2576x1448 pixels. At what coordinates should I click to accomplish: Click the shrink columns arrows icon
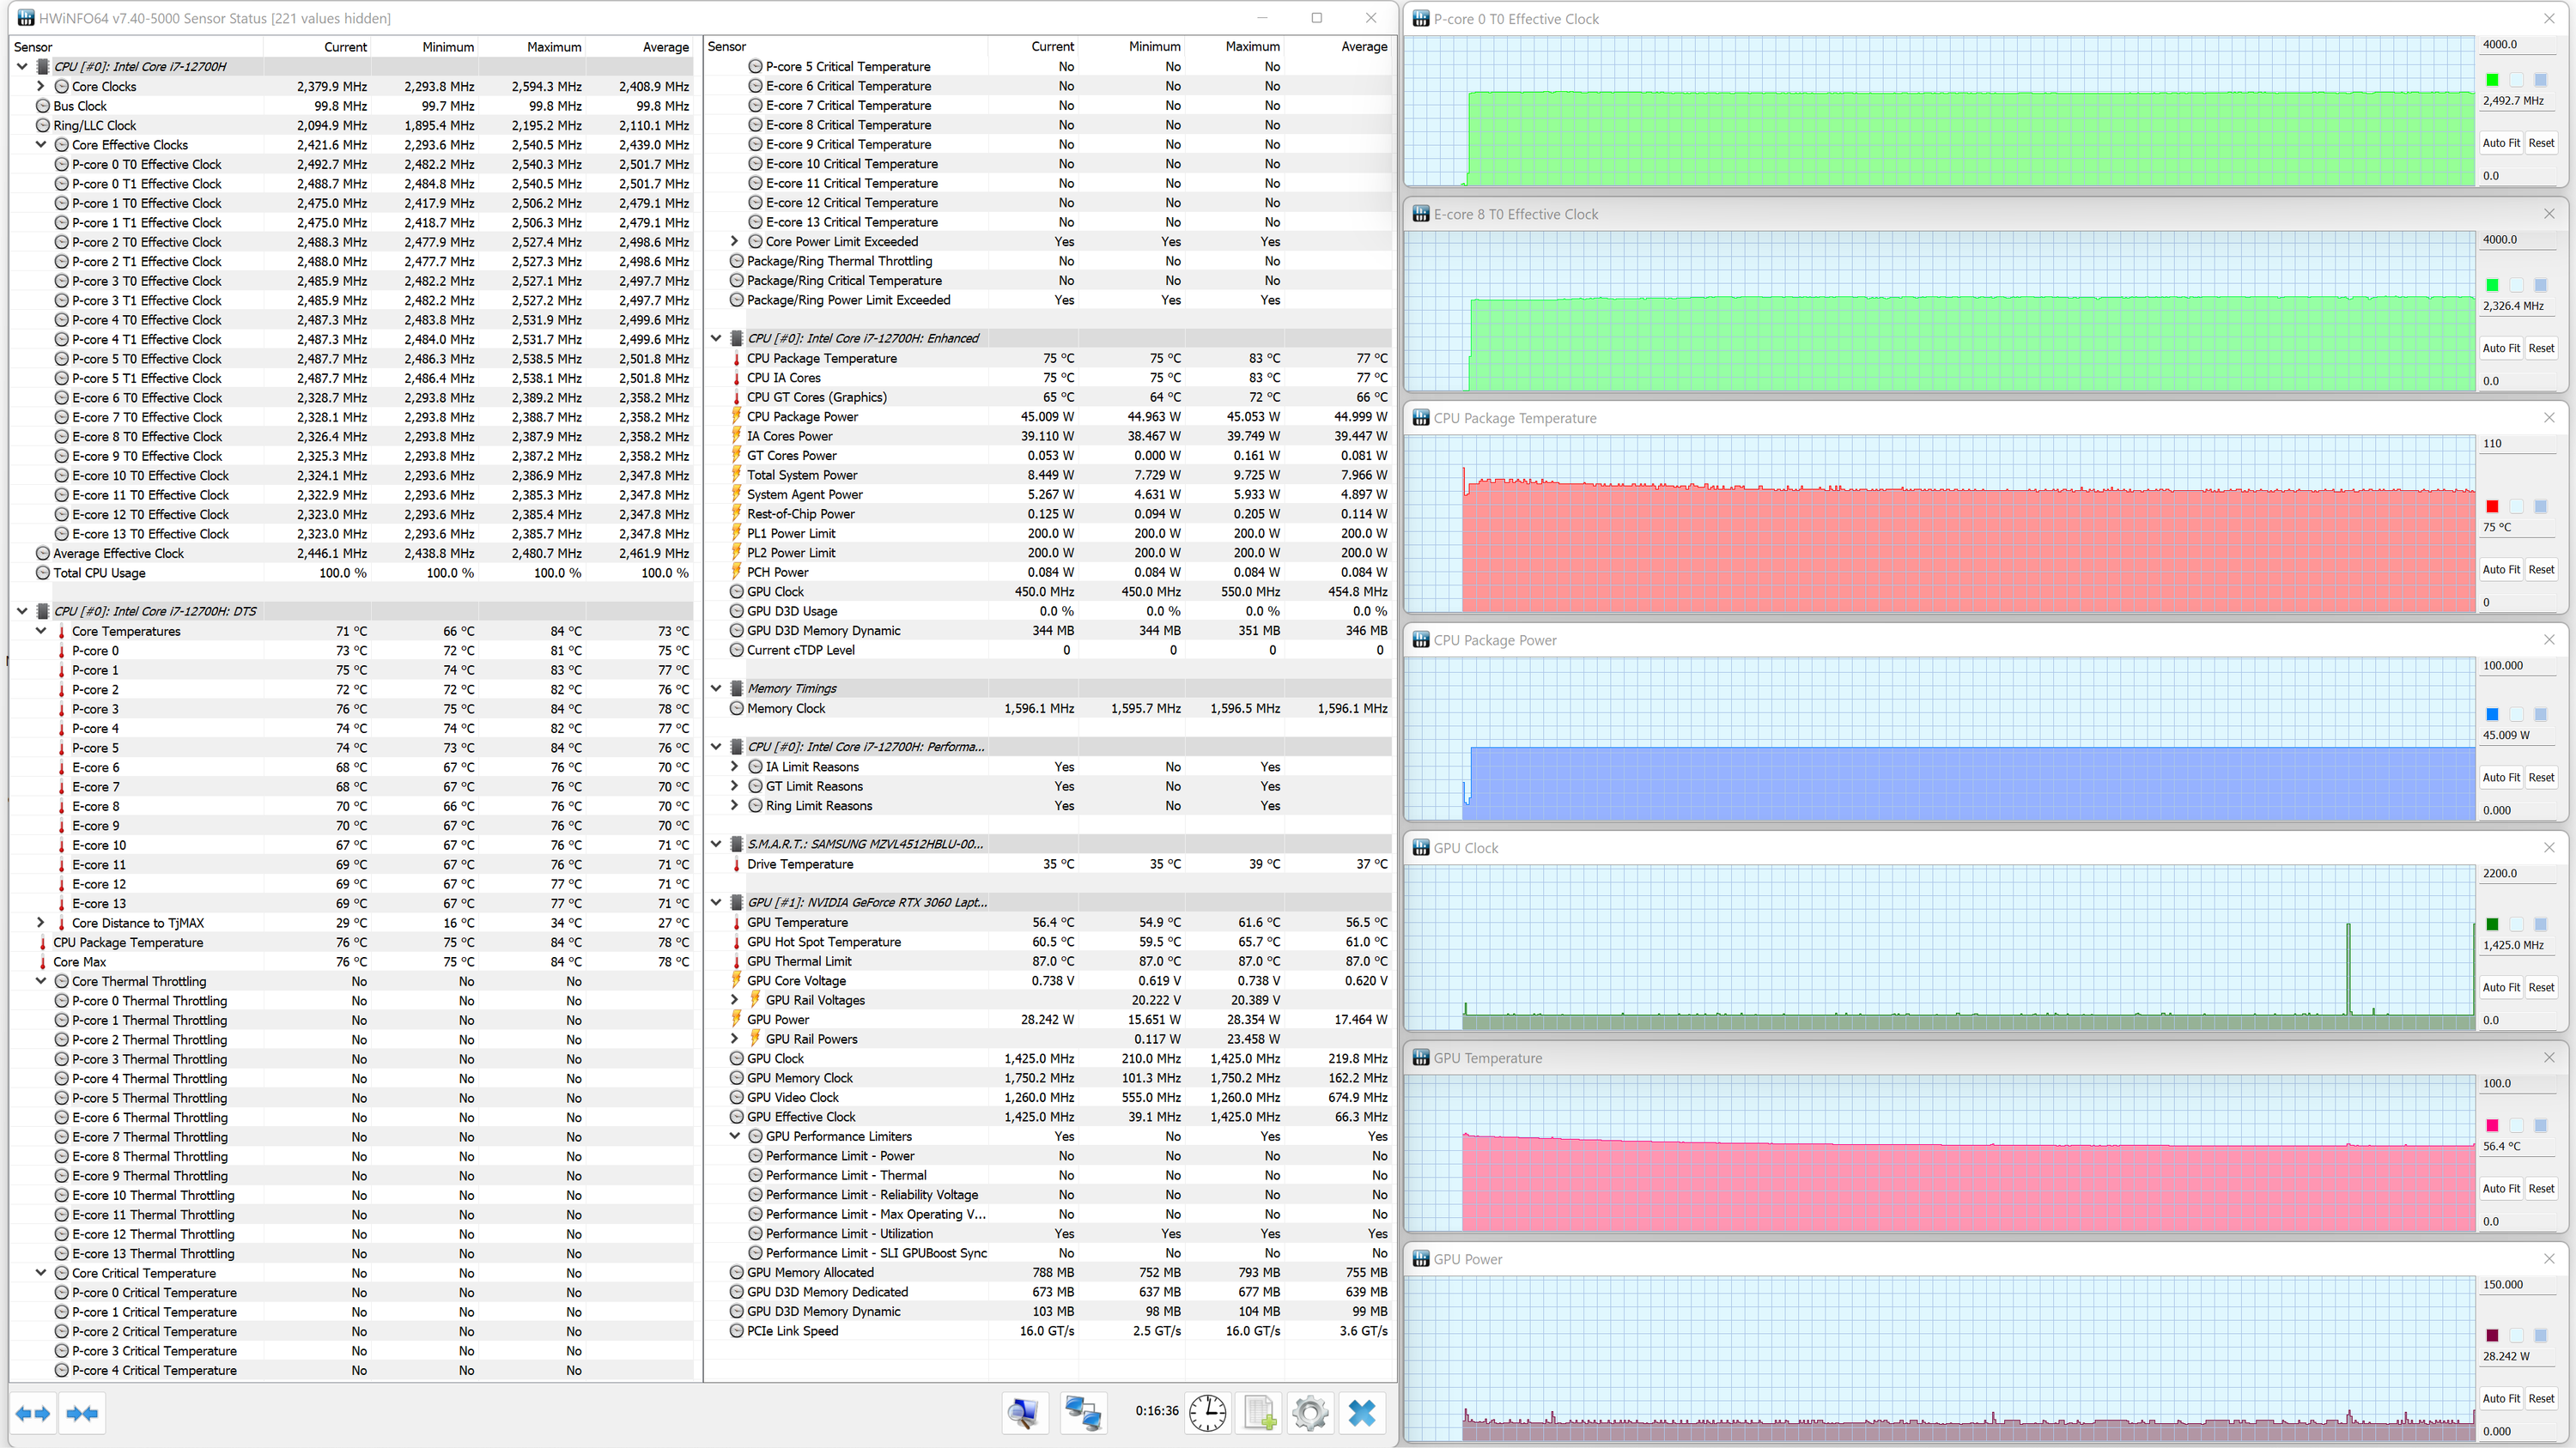tap(82, 1413)
